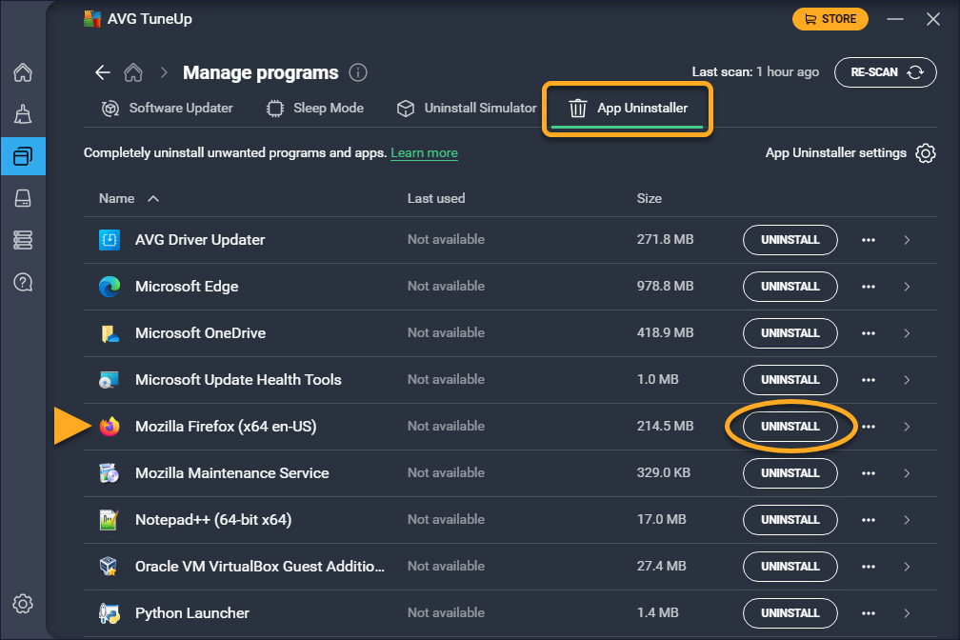The height and width of the screenshot is (640, 960).
Task: Switch to the Software Updater tab
Action: click(168, 109)
